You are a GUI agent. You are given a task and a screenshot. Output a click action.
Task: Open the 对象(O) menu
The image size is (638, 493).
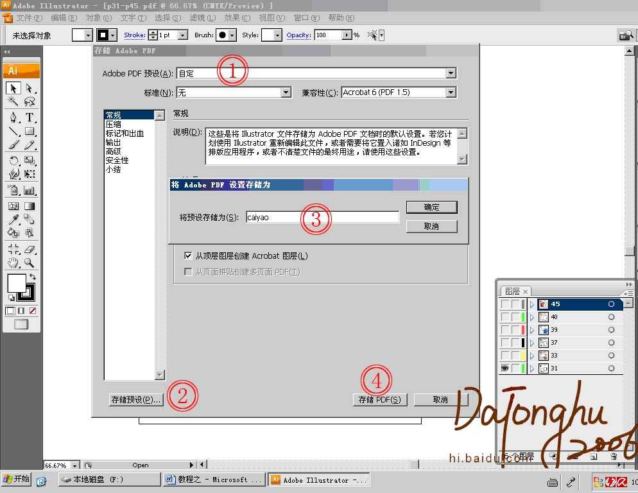click(98, 18)
